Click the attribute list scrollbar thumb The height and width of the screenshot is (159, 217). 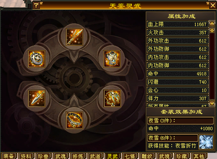click(x=212, y=30)
